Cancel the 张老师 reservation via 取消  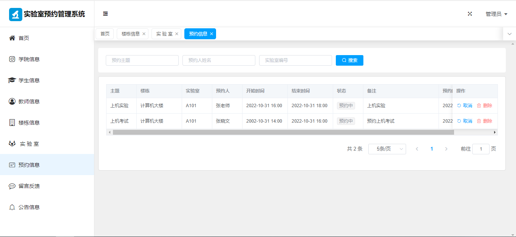[465, 106]
